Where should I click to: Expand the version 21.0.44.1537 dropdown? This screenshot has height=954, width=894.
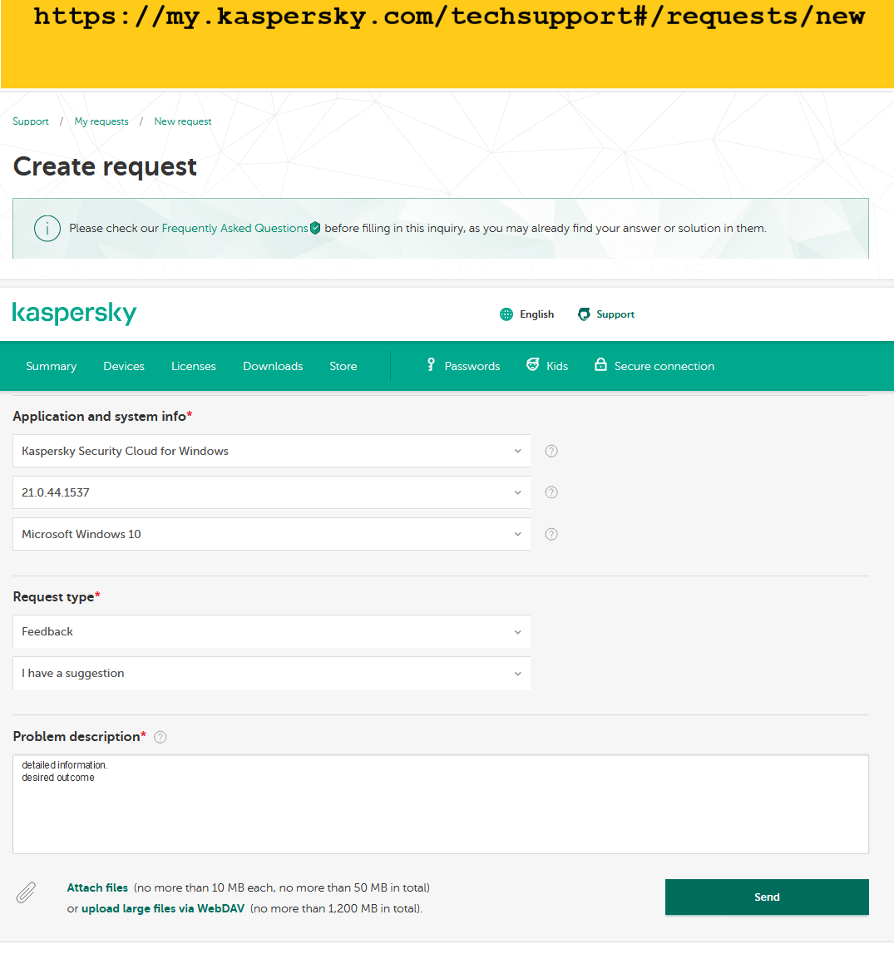(x=271, y=492)
